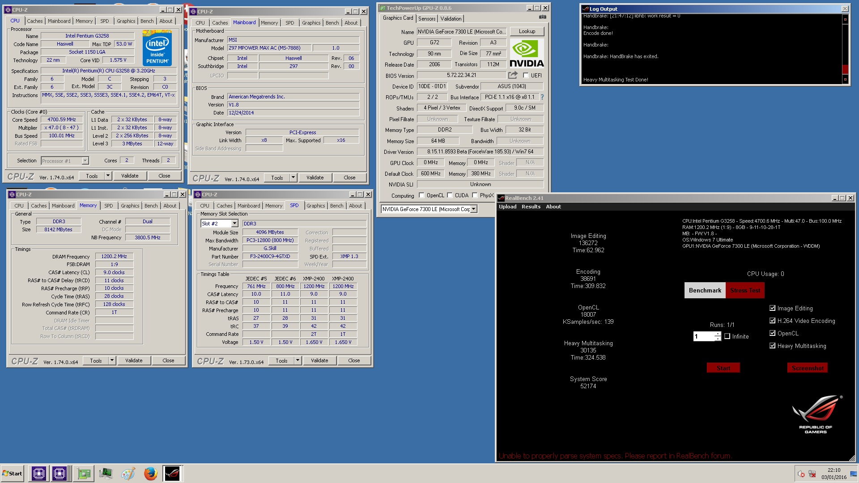Select the RealBench ROG taskbar icon
Image resolution: width=859 pixels, height=483 pixels.
pos(172,473)
